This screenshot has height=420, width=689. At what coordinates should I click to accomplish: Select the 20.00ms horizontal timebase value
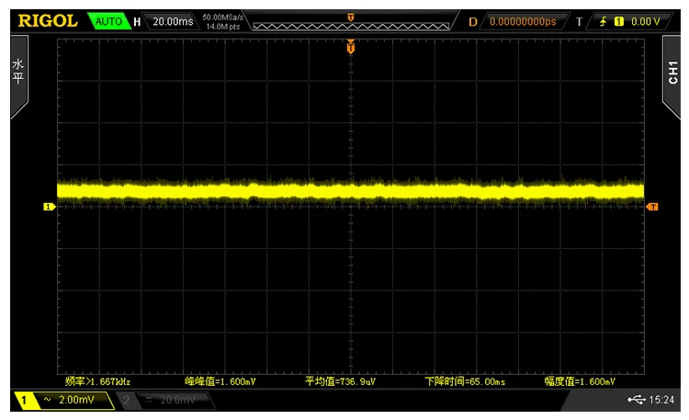point(173,21)
